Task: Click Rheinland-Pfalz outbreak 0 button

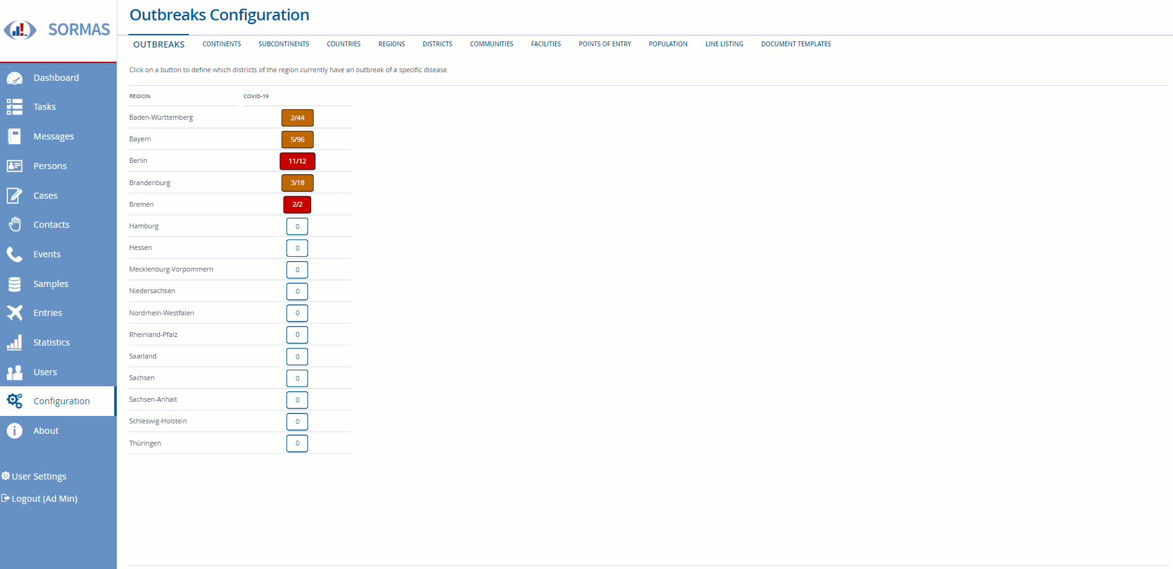Action: (x=298, y=334)
